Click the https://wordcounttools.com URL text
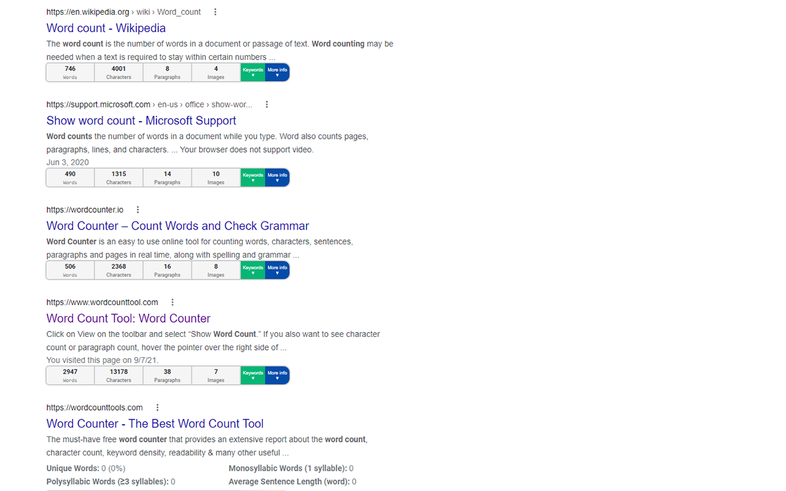The height and width of the screenshot is (491, 786). (x=95, y=408)
